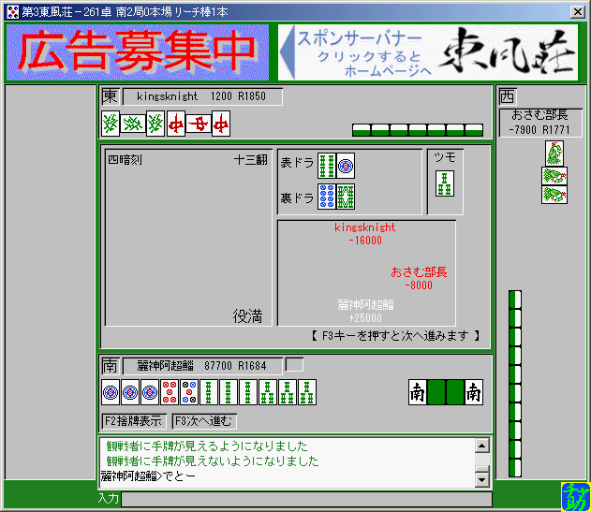Click the blue dotted tile beside 裏ドラ
This screenshot has height=512, width=591.
pyautogui.click(x=326, y=196)
